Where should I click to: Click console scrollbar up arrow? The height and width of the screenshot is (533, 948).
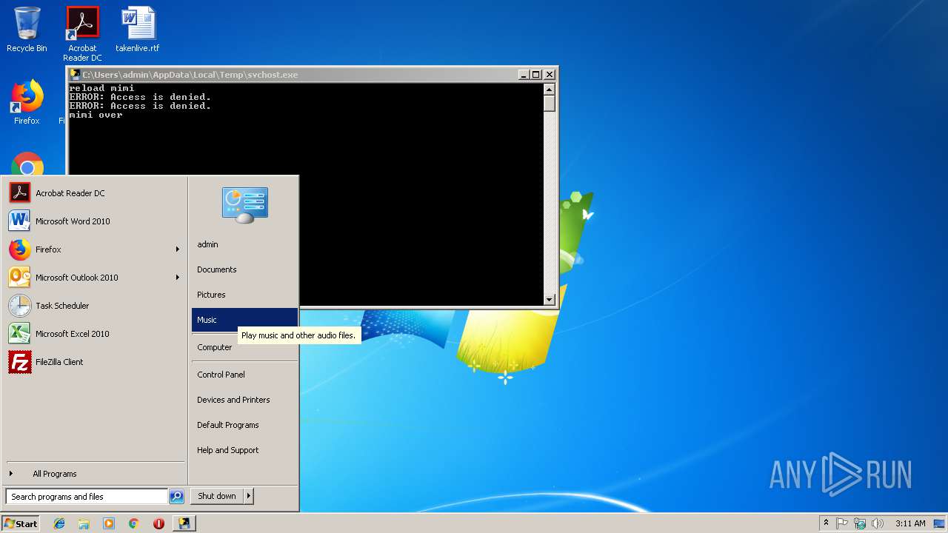(x=549, y=89)
